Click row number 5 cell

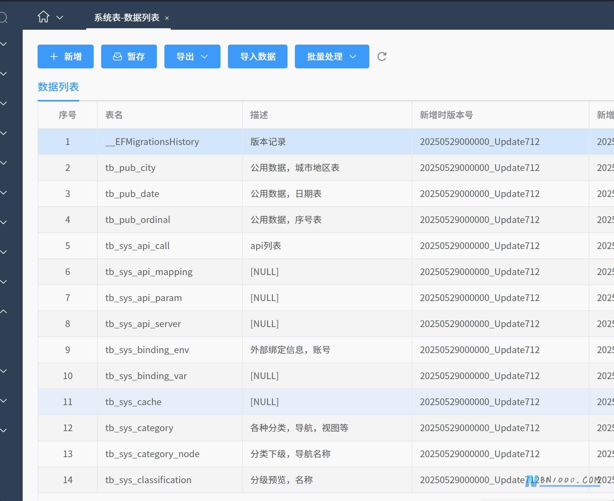click(68, 246)
